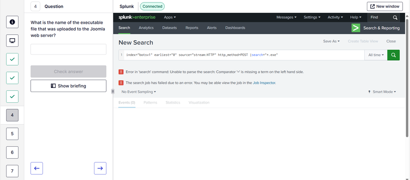This screenshot has width=410, height=180.
Task: Open the All time range dropdown
Action: point(376,55)
